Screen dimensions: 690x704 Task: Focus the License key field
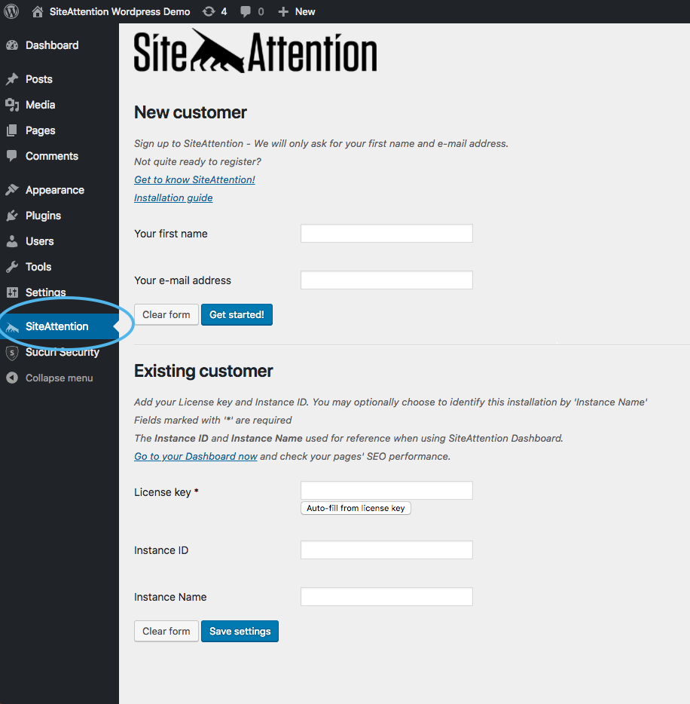[386, 490]
